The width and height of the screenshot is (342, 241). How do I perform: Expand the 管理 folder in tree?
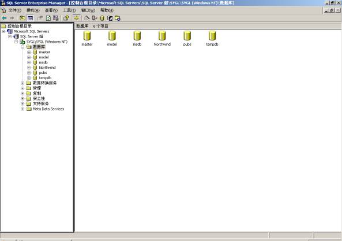point(22,88)
